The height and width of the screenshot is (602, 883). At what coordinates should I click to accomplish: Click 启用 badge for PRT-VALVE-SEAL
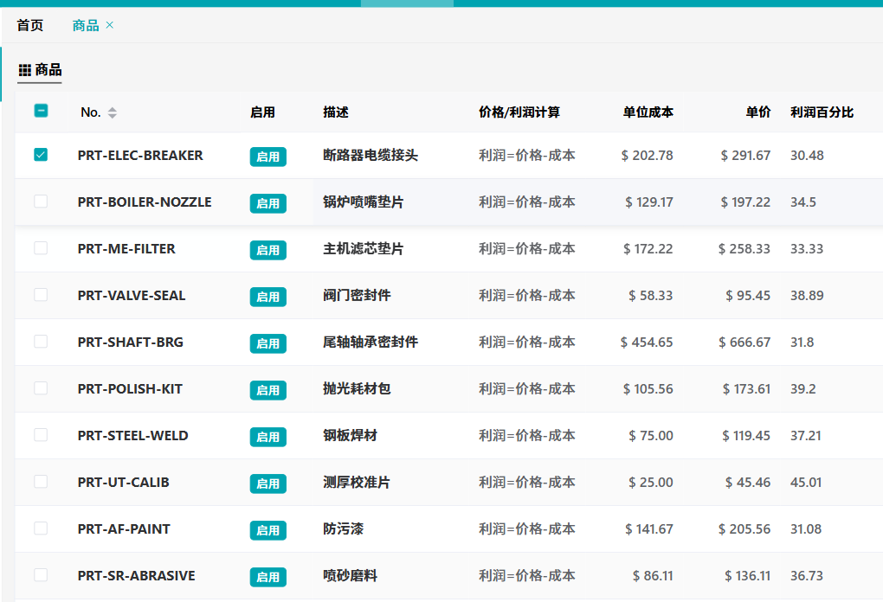click(x=267, y=297)
